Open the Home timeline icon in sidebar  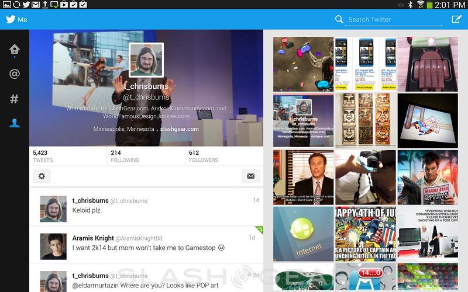pyautogui.click(x=15, y=50)
